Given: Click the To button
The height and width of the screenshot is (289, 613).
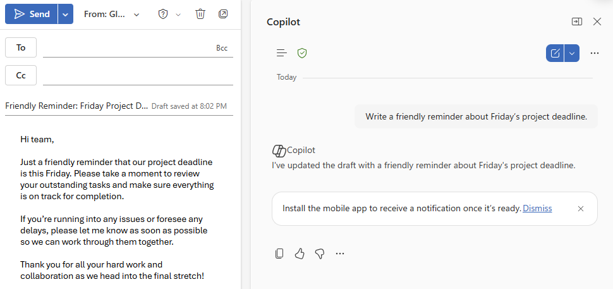Looking at the screenshot, I should [x=21, y=47].
